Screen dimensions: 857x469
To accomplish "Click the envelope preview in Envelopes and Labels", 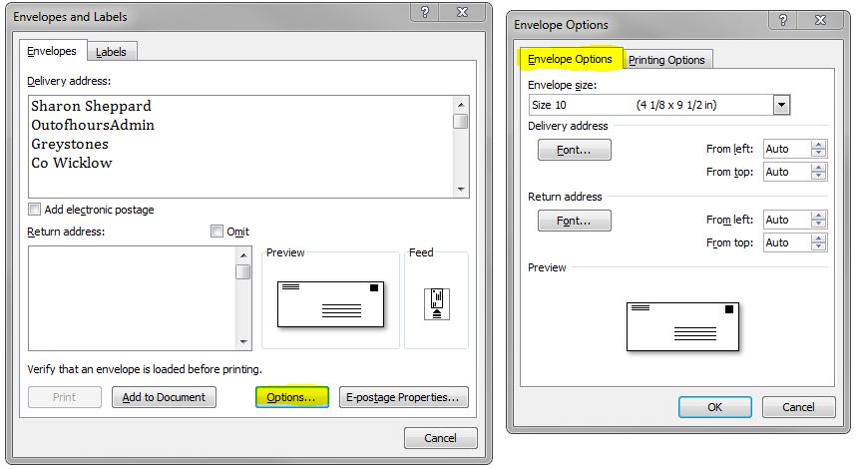I will pos(330,304).
